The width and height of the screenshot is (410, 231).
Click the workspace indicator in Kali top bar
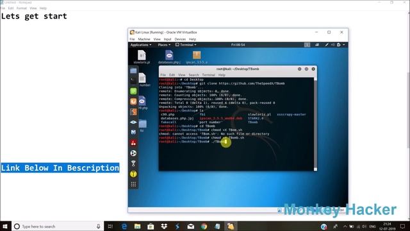point(307,45)
